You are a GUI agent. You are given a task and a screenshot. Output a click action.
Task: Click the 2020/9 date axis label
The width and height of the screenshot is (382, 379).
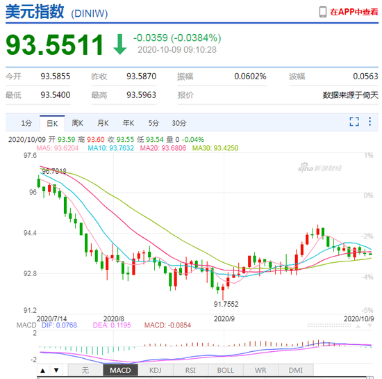click(224, 318)
